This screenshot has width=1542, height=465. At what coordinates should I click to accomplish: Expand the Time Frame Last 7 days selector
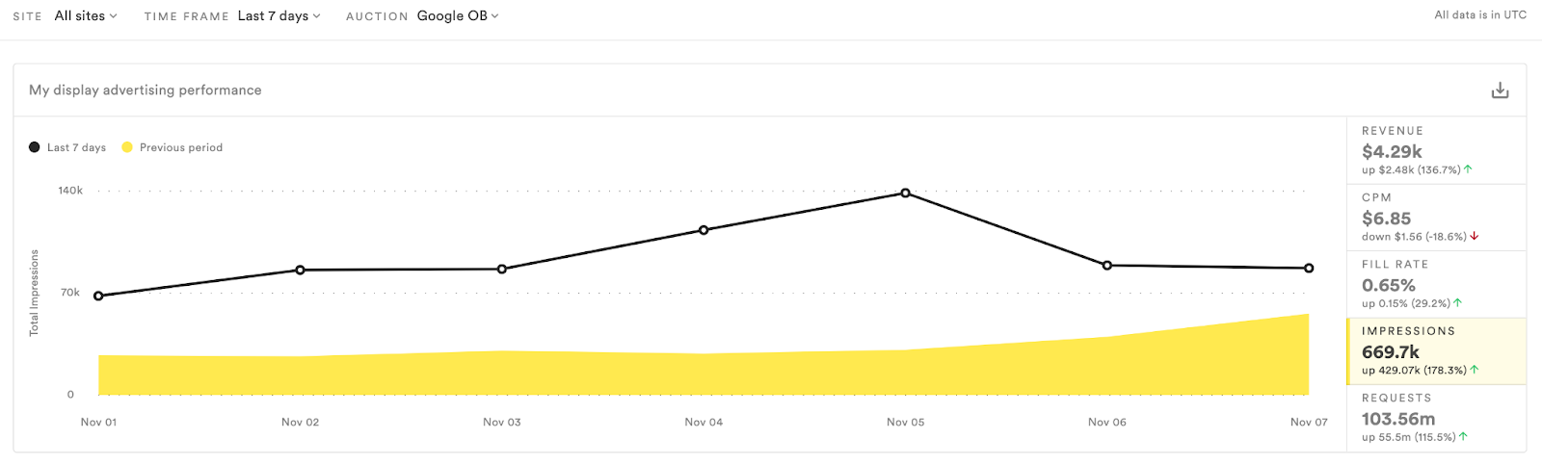tap(279, 16)
